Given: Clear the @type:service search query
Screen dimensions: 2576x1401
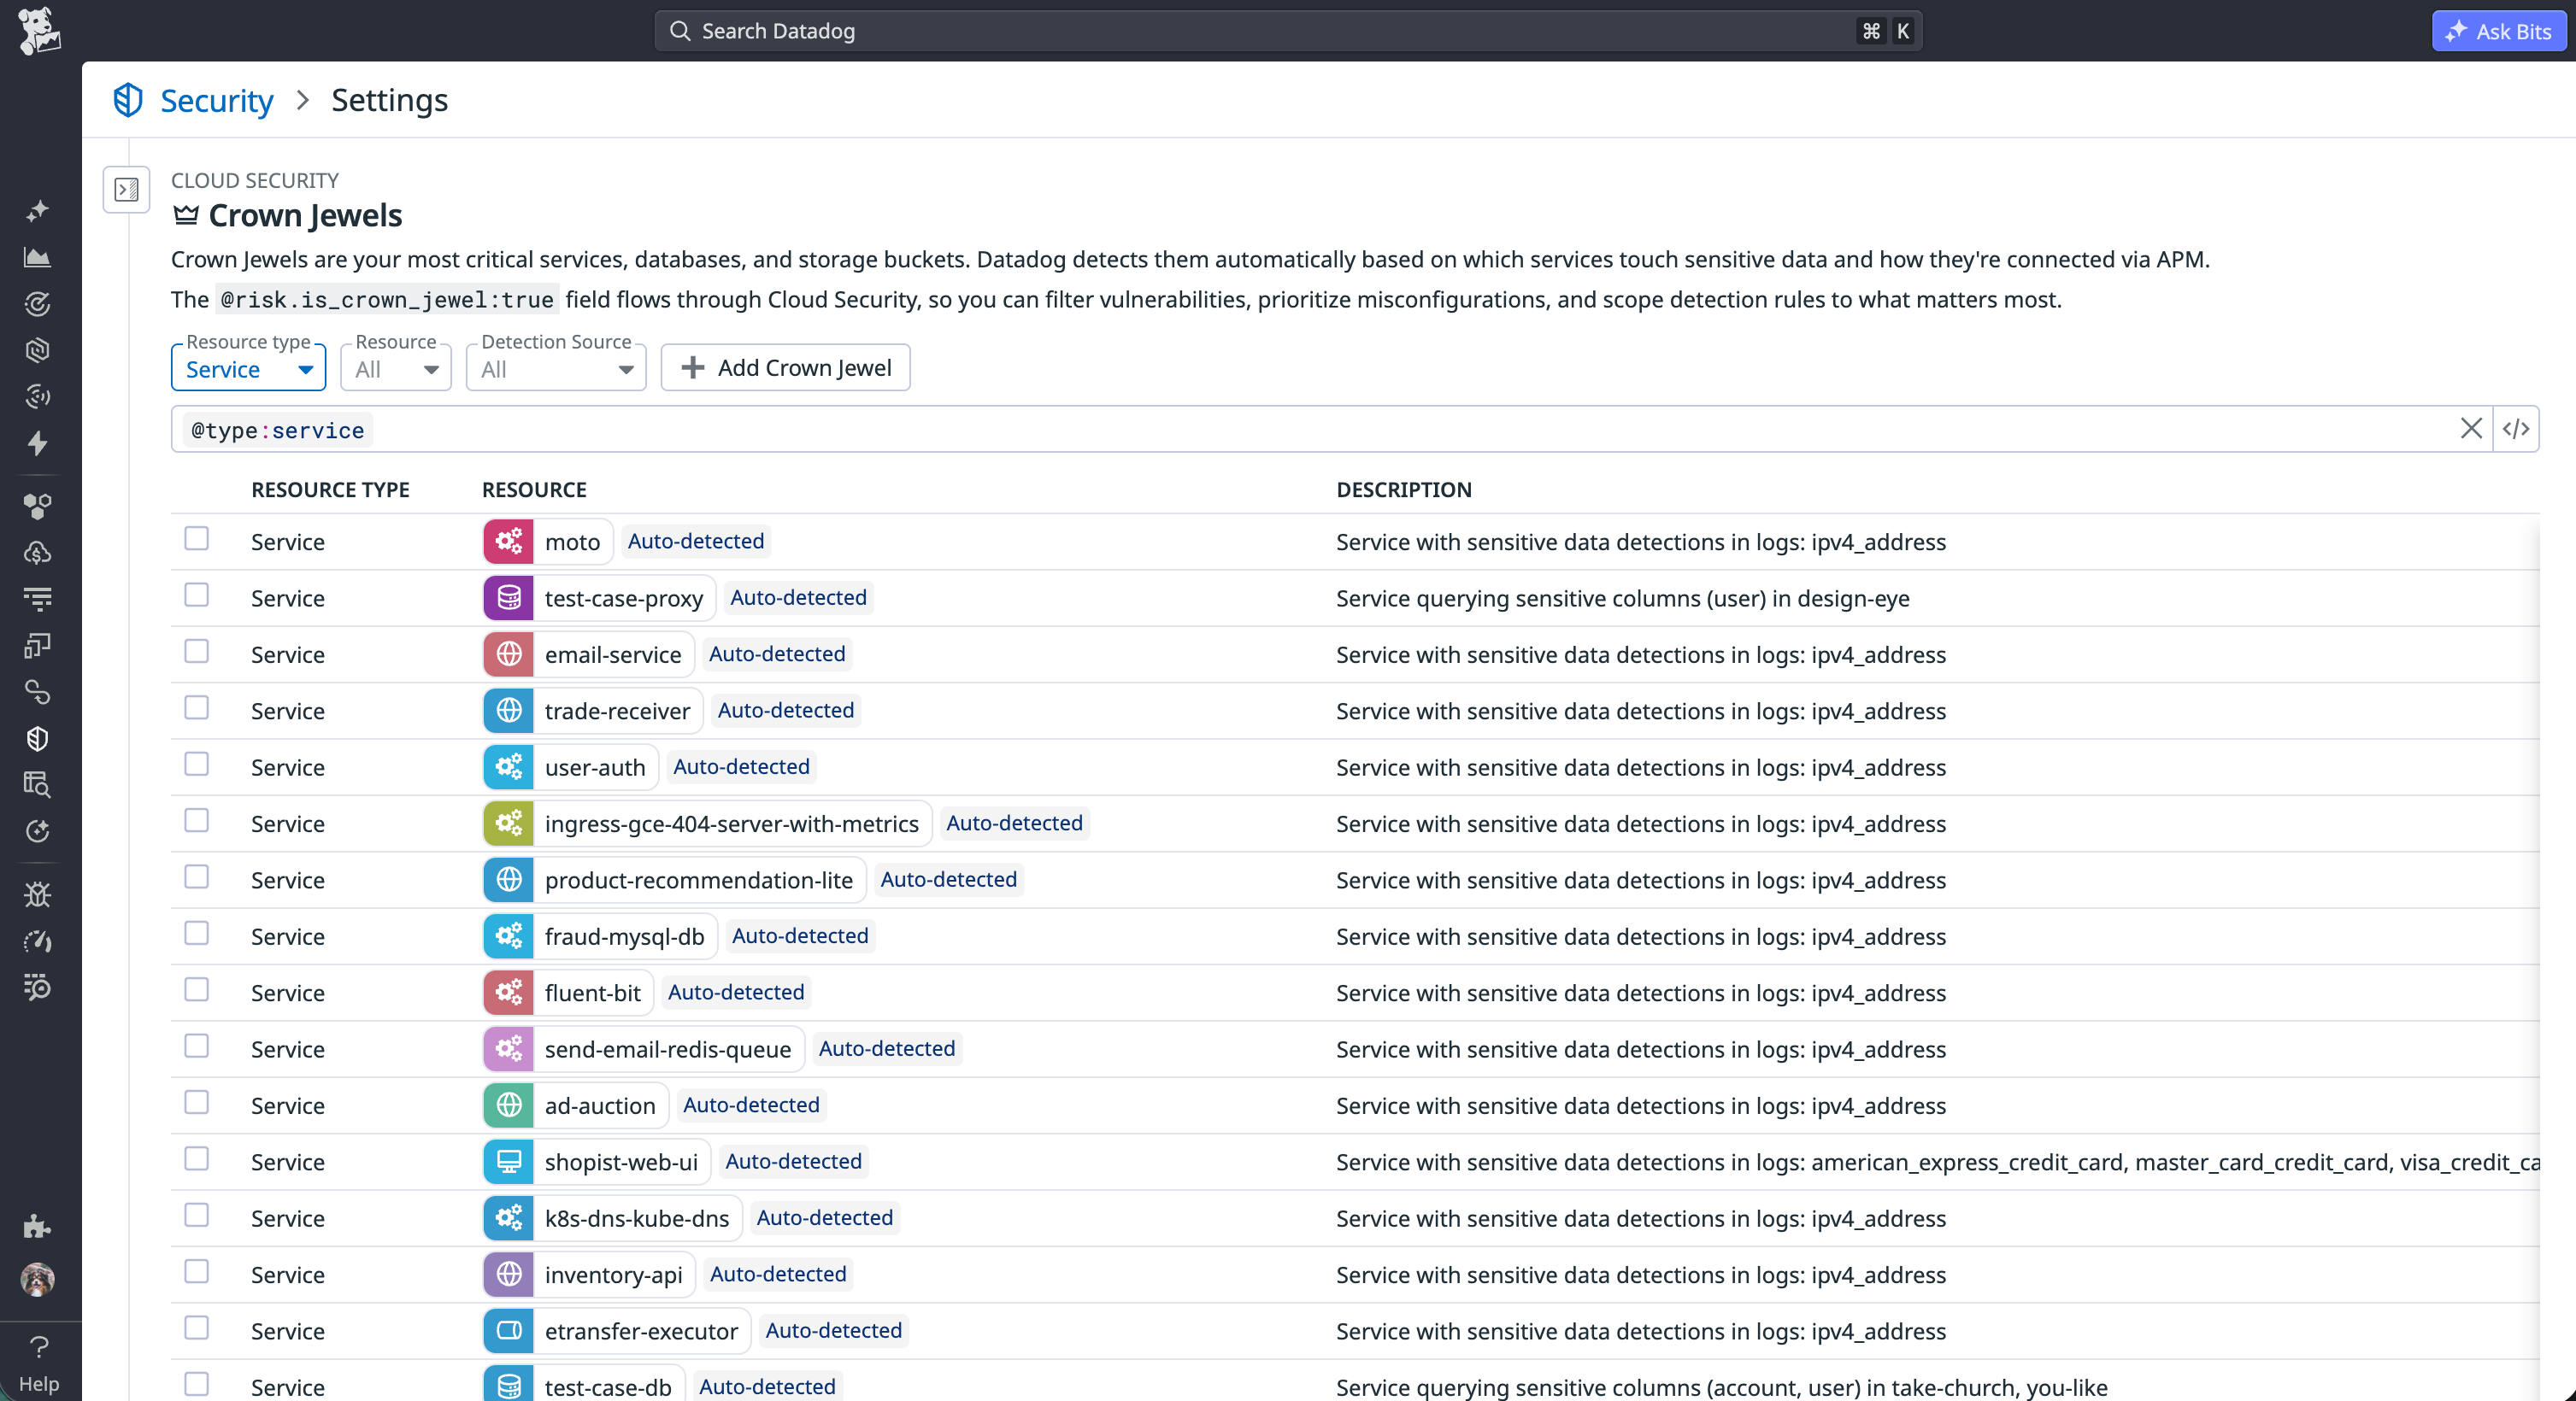Looking at the screenshot, I should [2471, 429].
